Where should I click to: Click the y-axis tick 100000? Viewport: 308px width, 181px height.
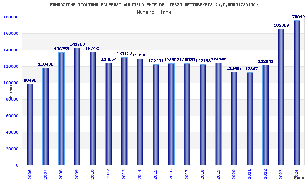pyautogui.click(x=11, y=83)
